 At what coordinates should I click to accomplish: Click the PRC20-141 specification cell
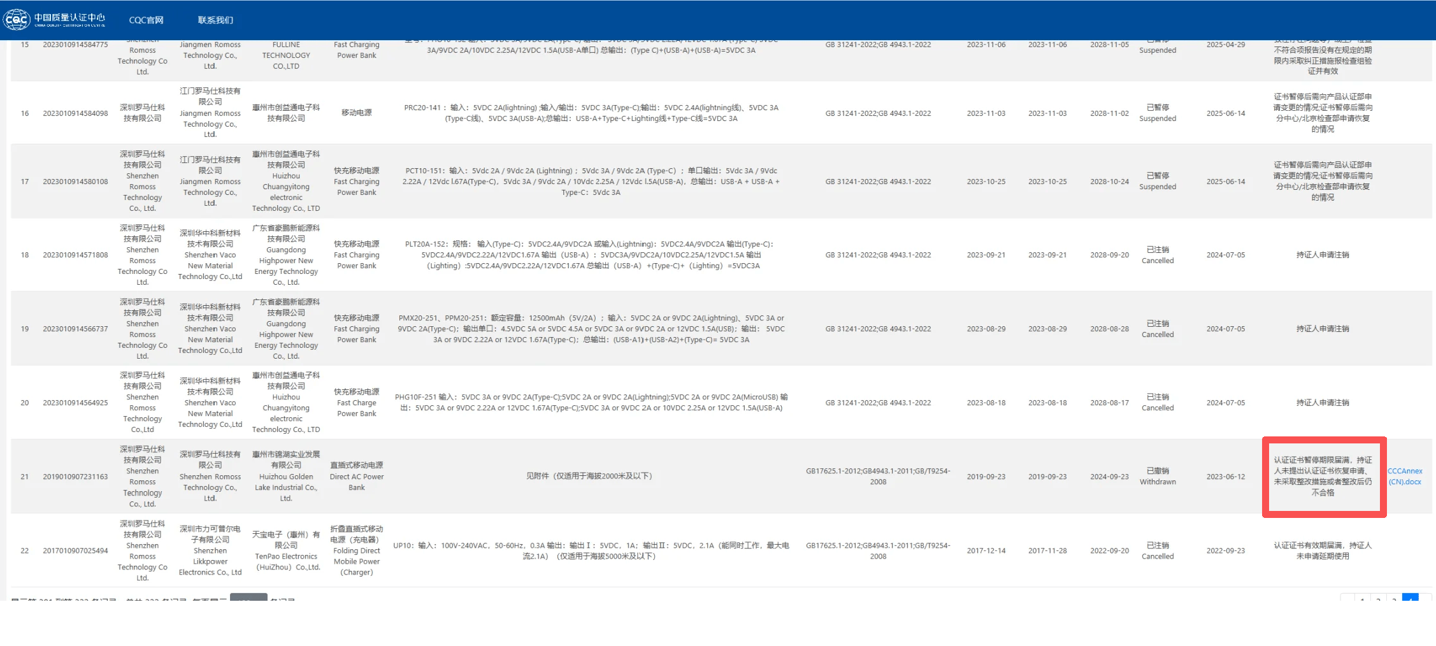click(591, 113)
